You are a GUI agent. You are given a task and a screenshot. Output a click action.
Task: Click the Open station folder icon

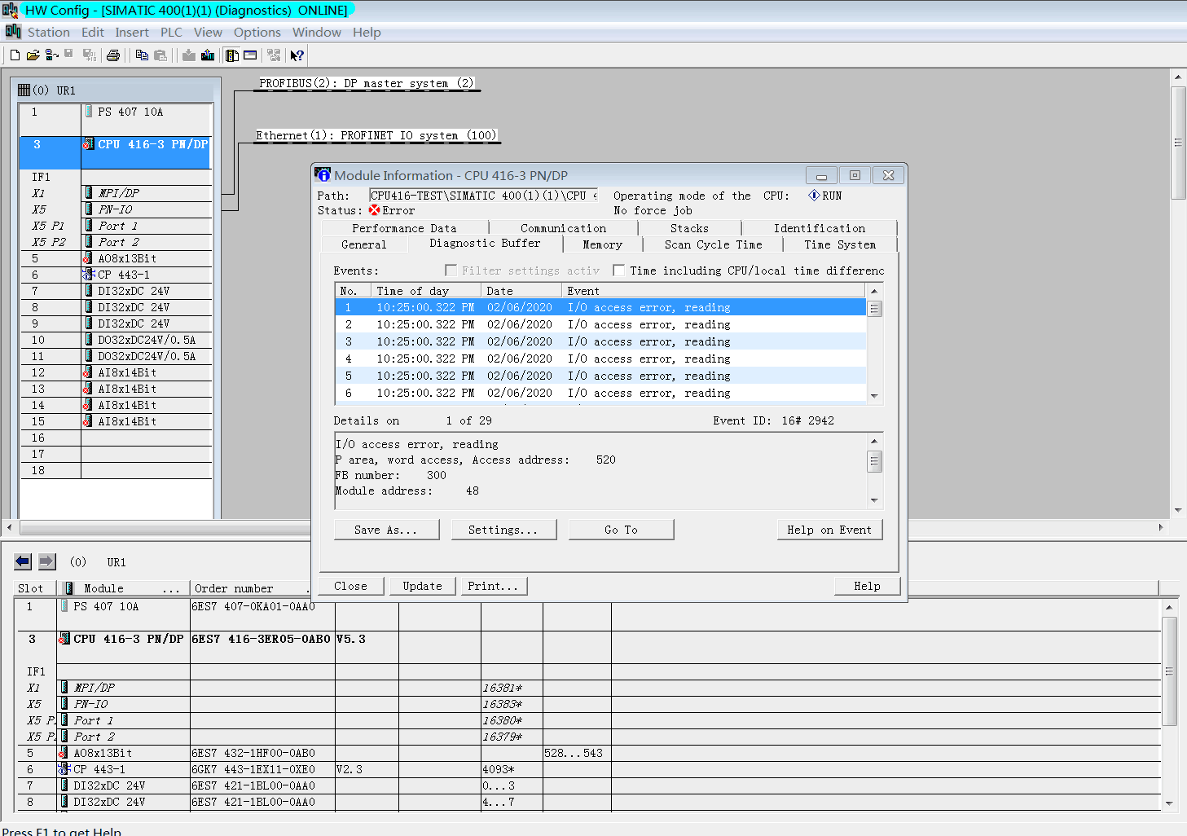coord(33,55)
